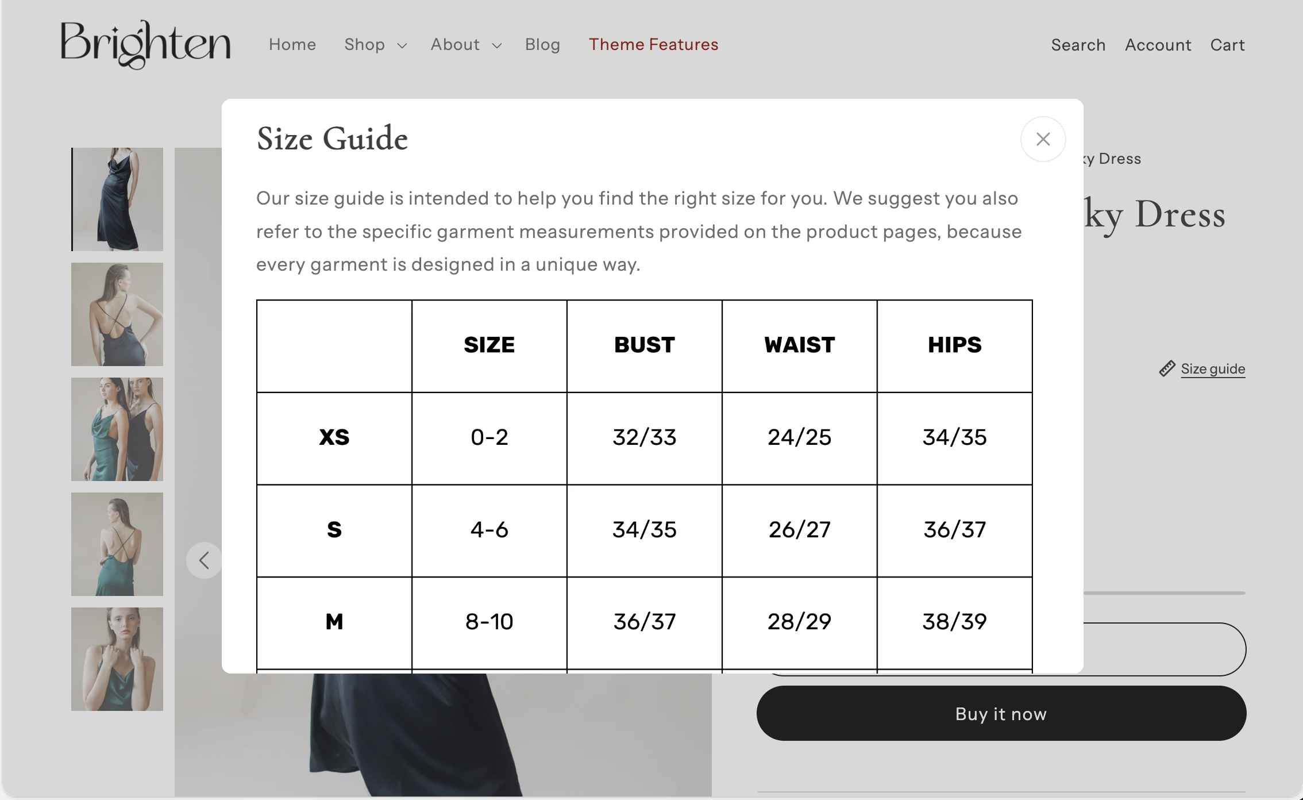
Task: Click the Dress breadcrumb text
Action: pos(1119,159)
